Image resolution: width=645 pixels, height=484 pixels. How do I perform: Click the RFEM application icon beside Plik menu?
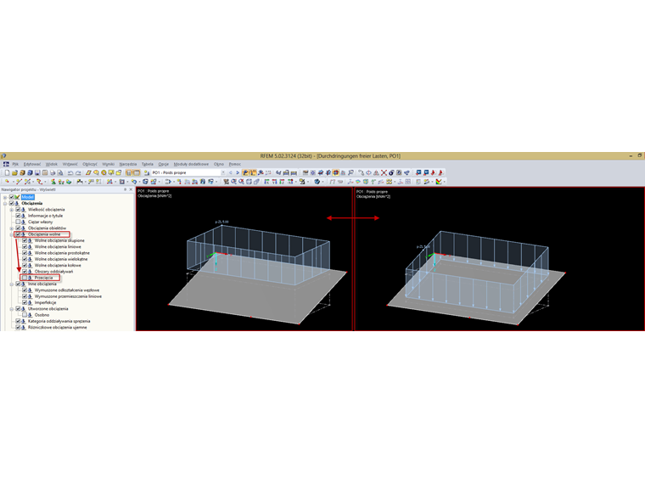pyautogui.click(x=6, y=164)
